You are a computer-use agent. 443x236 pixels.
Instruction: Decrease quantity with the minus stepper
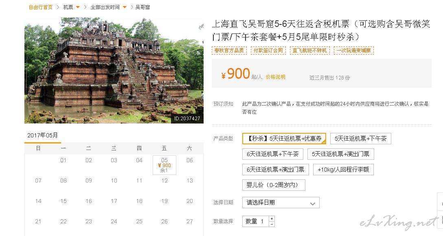coord(272,224)
